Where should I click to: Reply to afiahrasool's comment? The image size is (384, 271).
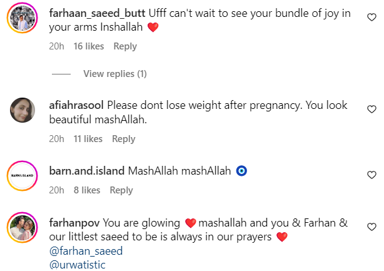pos(124,139)
